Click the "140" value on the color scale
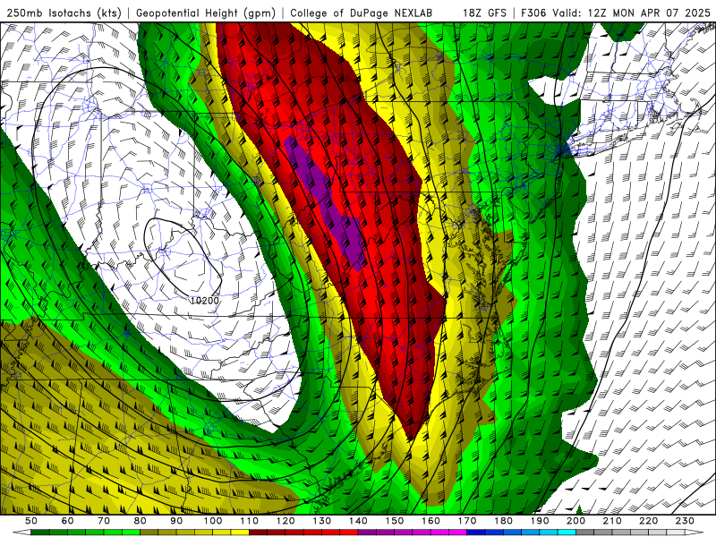Viewport: 716px width, 537px height. tap(358, 521)
